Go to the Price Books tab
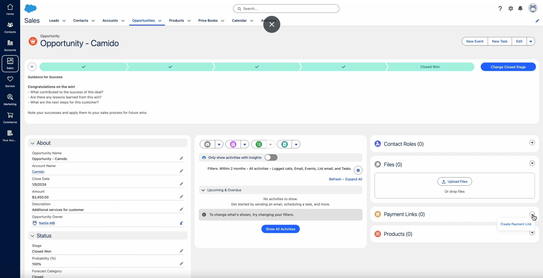 click(208, 21)
